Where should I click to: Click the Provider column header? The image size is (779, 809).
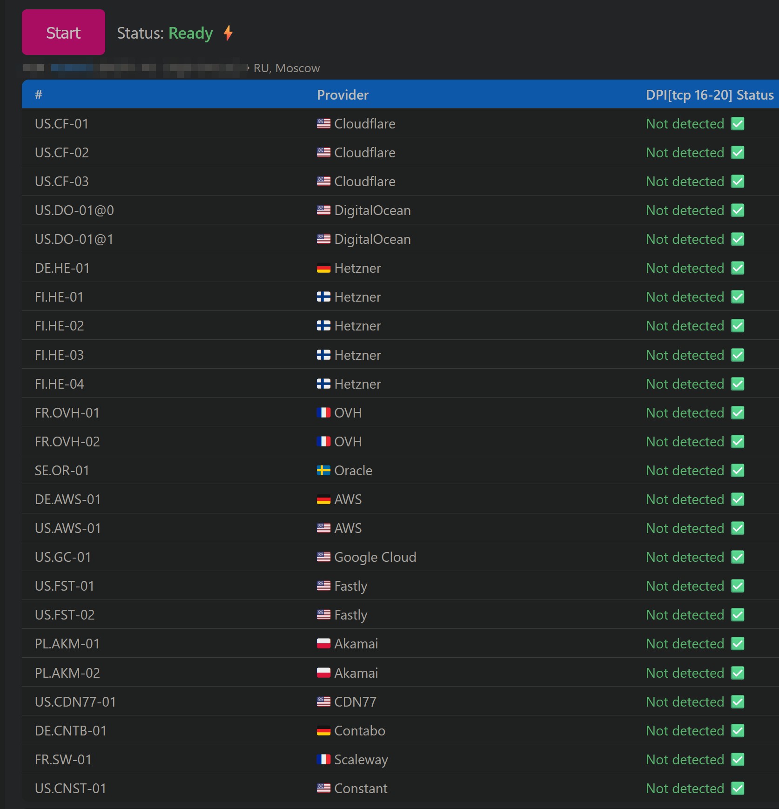pyautogui.click(x=342, y=95)
